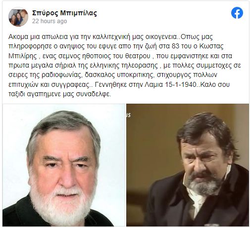
Task: Click the surname "Μπιλίρης" in the post text
Action: coord(23,56)
